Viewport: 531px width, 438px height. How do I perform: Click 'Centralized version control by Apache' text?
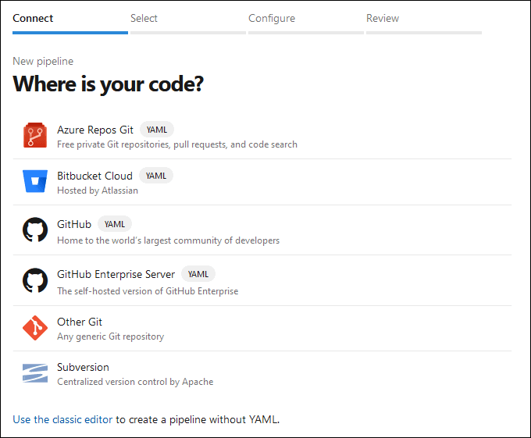tap(135, 382)
